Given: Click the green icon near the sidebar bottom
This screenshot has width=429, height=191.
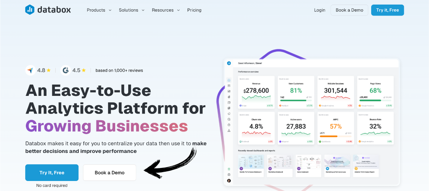Looking at the screenshot, I should point(229,169).
